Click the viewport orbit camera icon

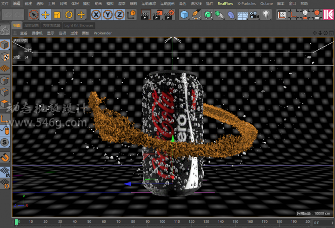(x=325, y=33)
